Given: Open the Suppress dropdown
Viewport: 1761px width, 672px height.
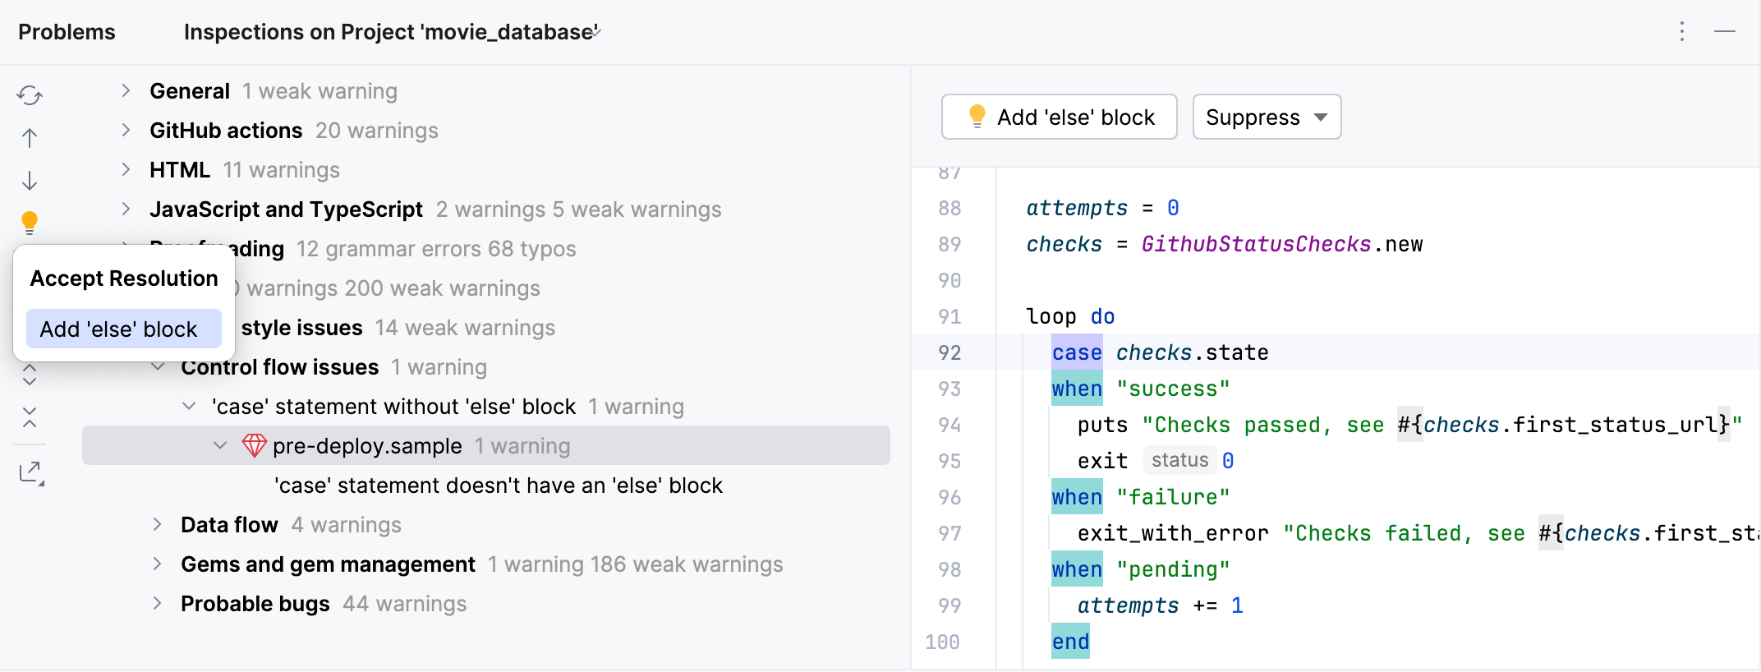Looking at the screenshot, I should [x=1266, y=117].
